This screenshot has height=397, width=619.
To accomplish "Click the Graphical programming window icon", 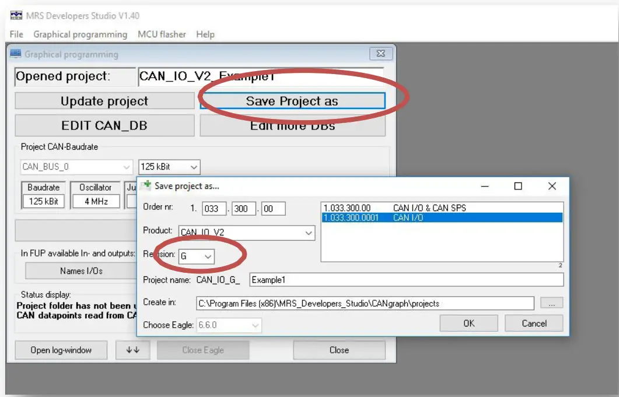I will pos(15,54).
